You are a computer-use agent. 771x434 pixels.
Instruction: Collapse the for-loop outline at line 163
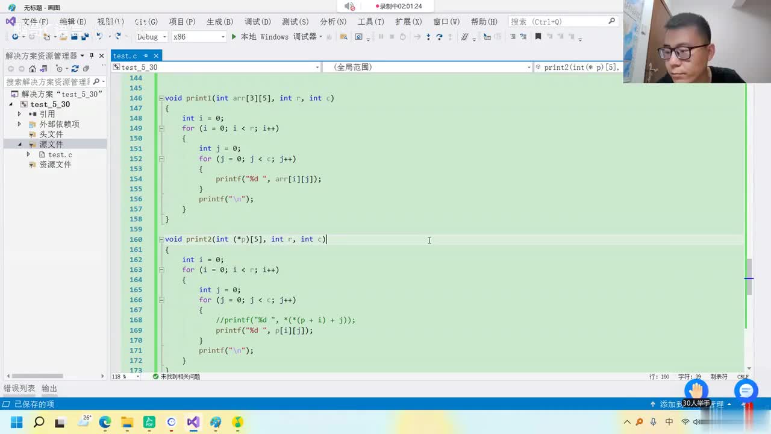point(161,270)
